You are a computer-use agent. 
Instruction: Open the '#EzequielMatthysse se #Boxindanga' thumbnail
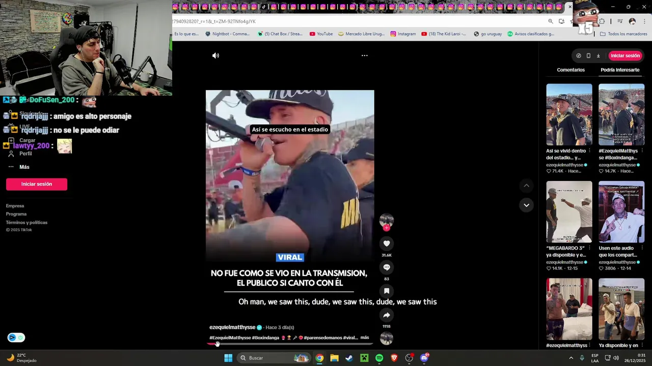(621, 114)
